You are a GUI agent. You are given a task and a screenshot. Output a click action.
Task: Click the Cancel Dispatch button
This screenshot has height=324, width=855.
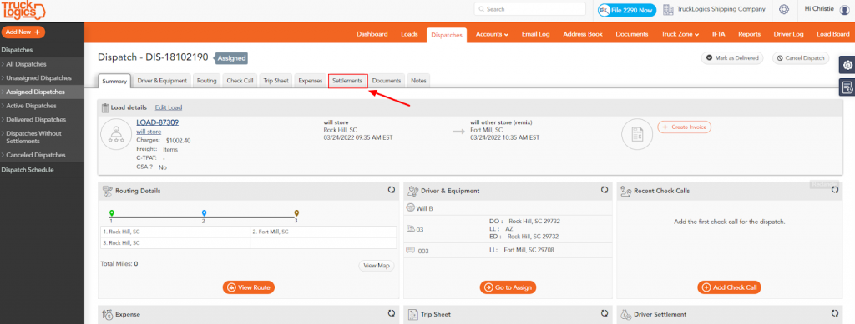click(x=801, y=57)
